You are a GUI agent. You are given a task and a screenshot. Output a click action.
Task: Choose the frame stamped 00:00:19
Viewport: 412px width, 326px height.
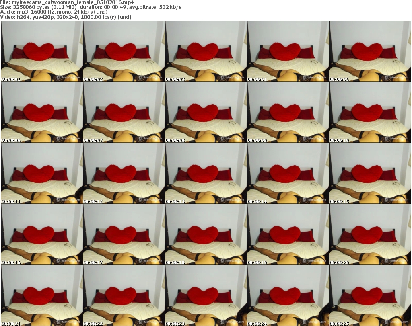288,234
